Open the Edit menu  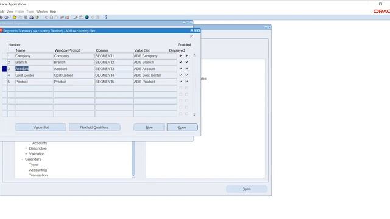(2, 12)
